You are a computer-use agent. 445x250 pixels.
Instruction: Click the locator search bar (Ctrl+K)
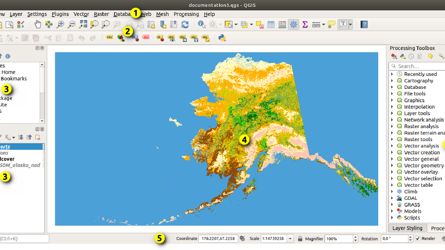[24, 239]
